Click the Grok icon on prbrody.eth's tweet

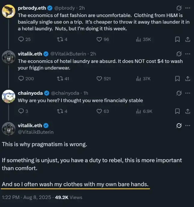(x=179, y=8)
